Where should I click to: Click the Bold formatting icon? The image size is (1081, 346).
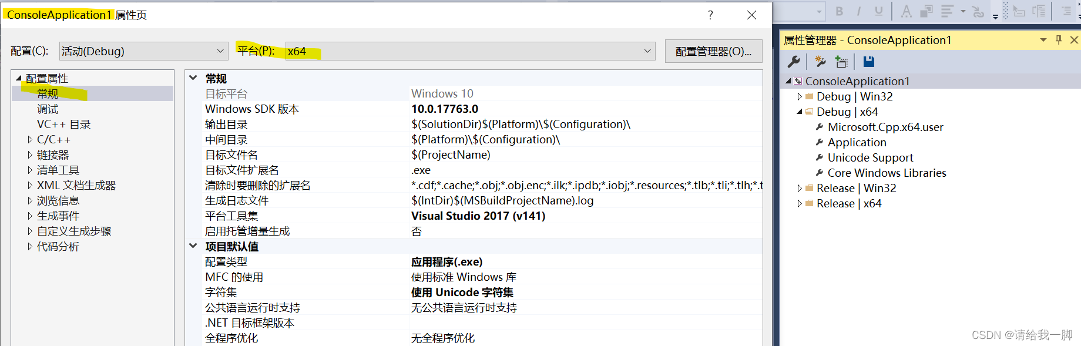click(839, 11)
